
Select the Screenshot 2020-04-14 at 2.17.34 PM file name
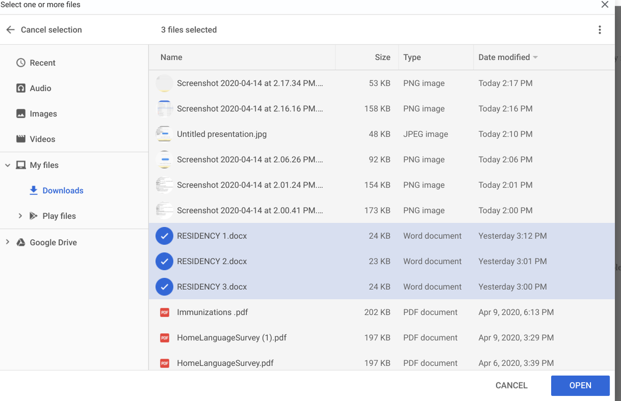(x=250, y=83)
